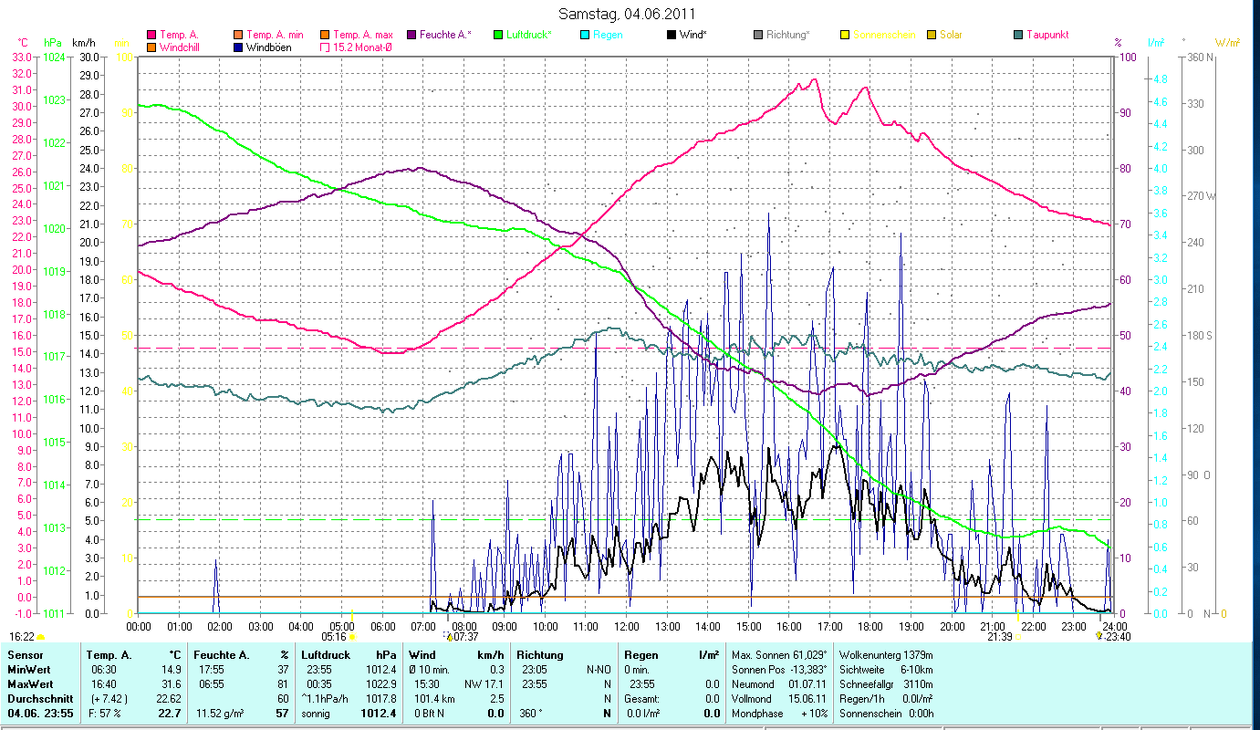Click the sun icon beside 16:22
The image size is (1260, 730).
[x=41, y=637]
